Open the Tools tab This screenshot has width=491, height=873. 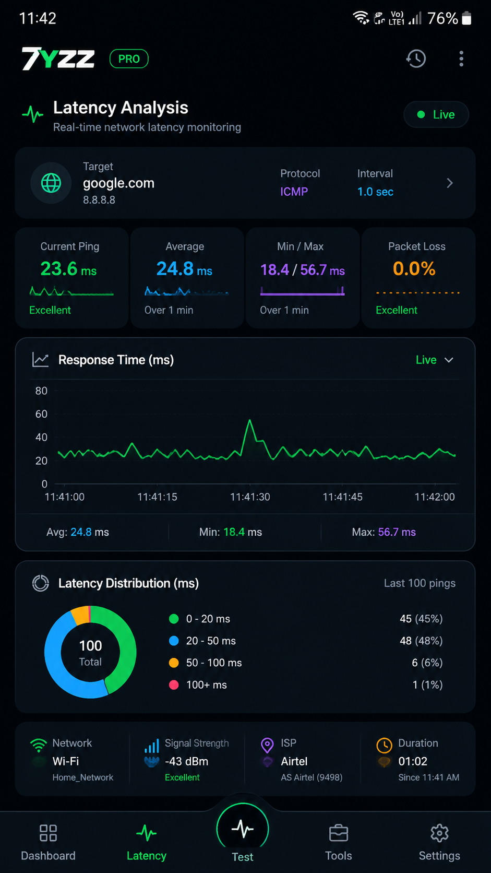[x=339, y=842]
